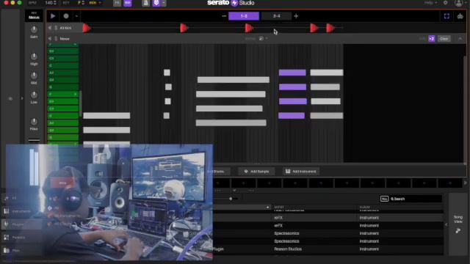Grab the kick track drag handle
Image resolution: width=470 pixels, height=264 pixels.
point(56,28)
